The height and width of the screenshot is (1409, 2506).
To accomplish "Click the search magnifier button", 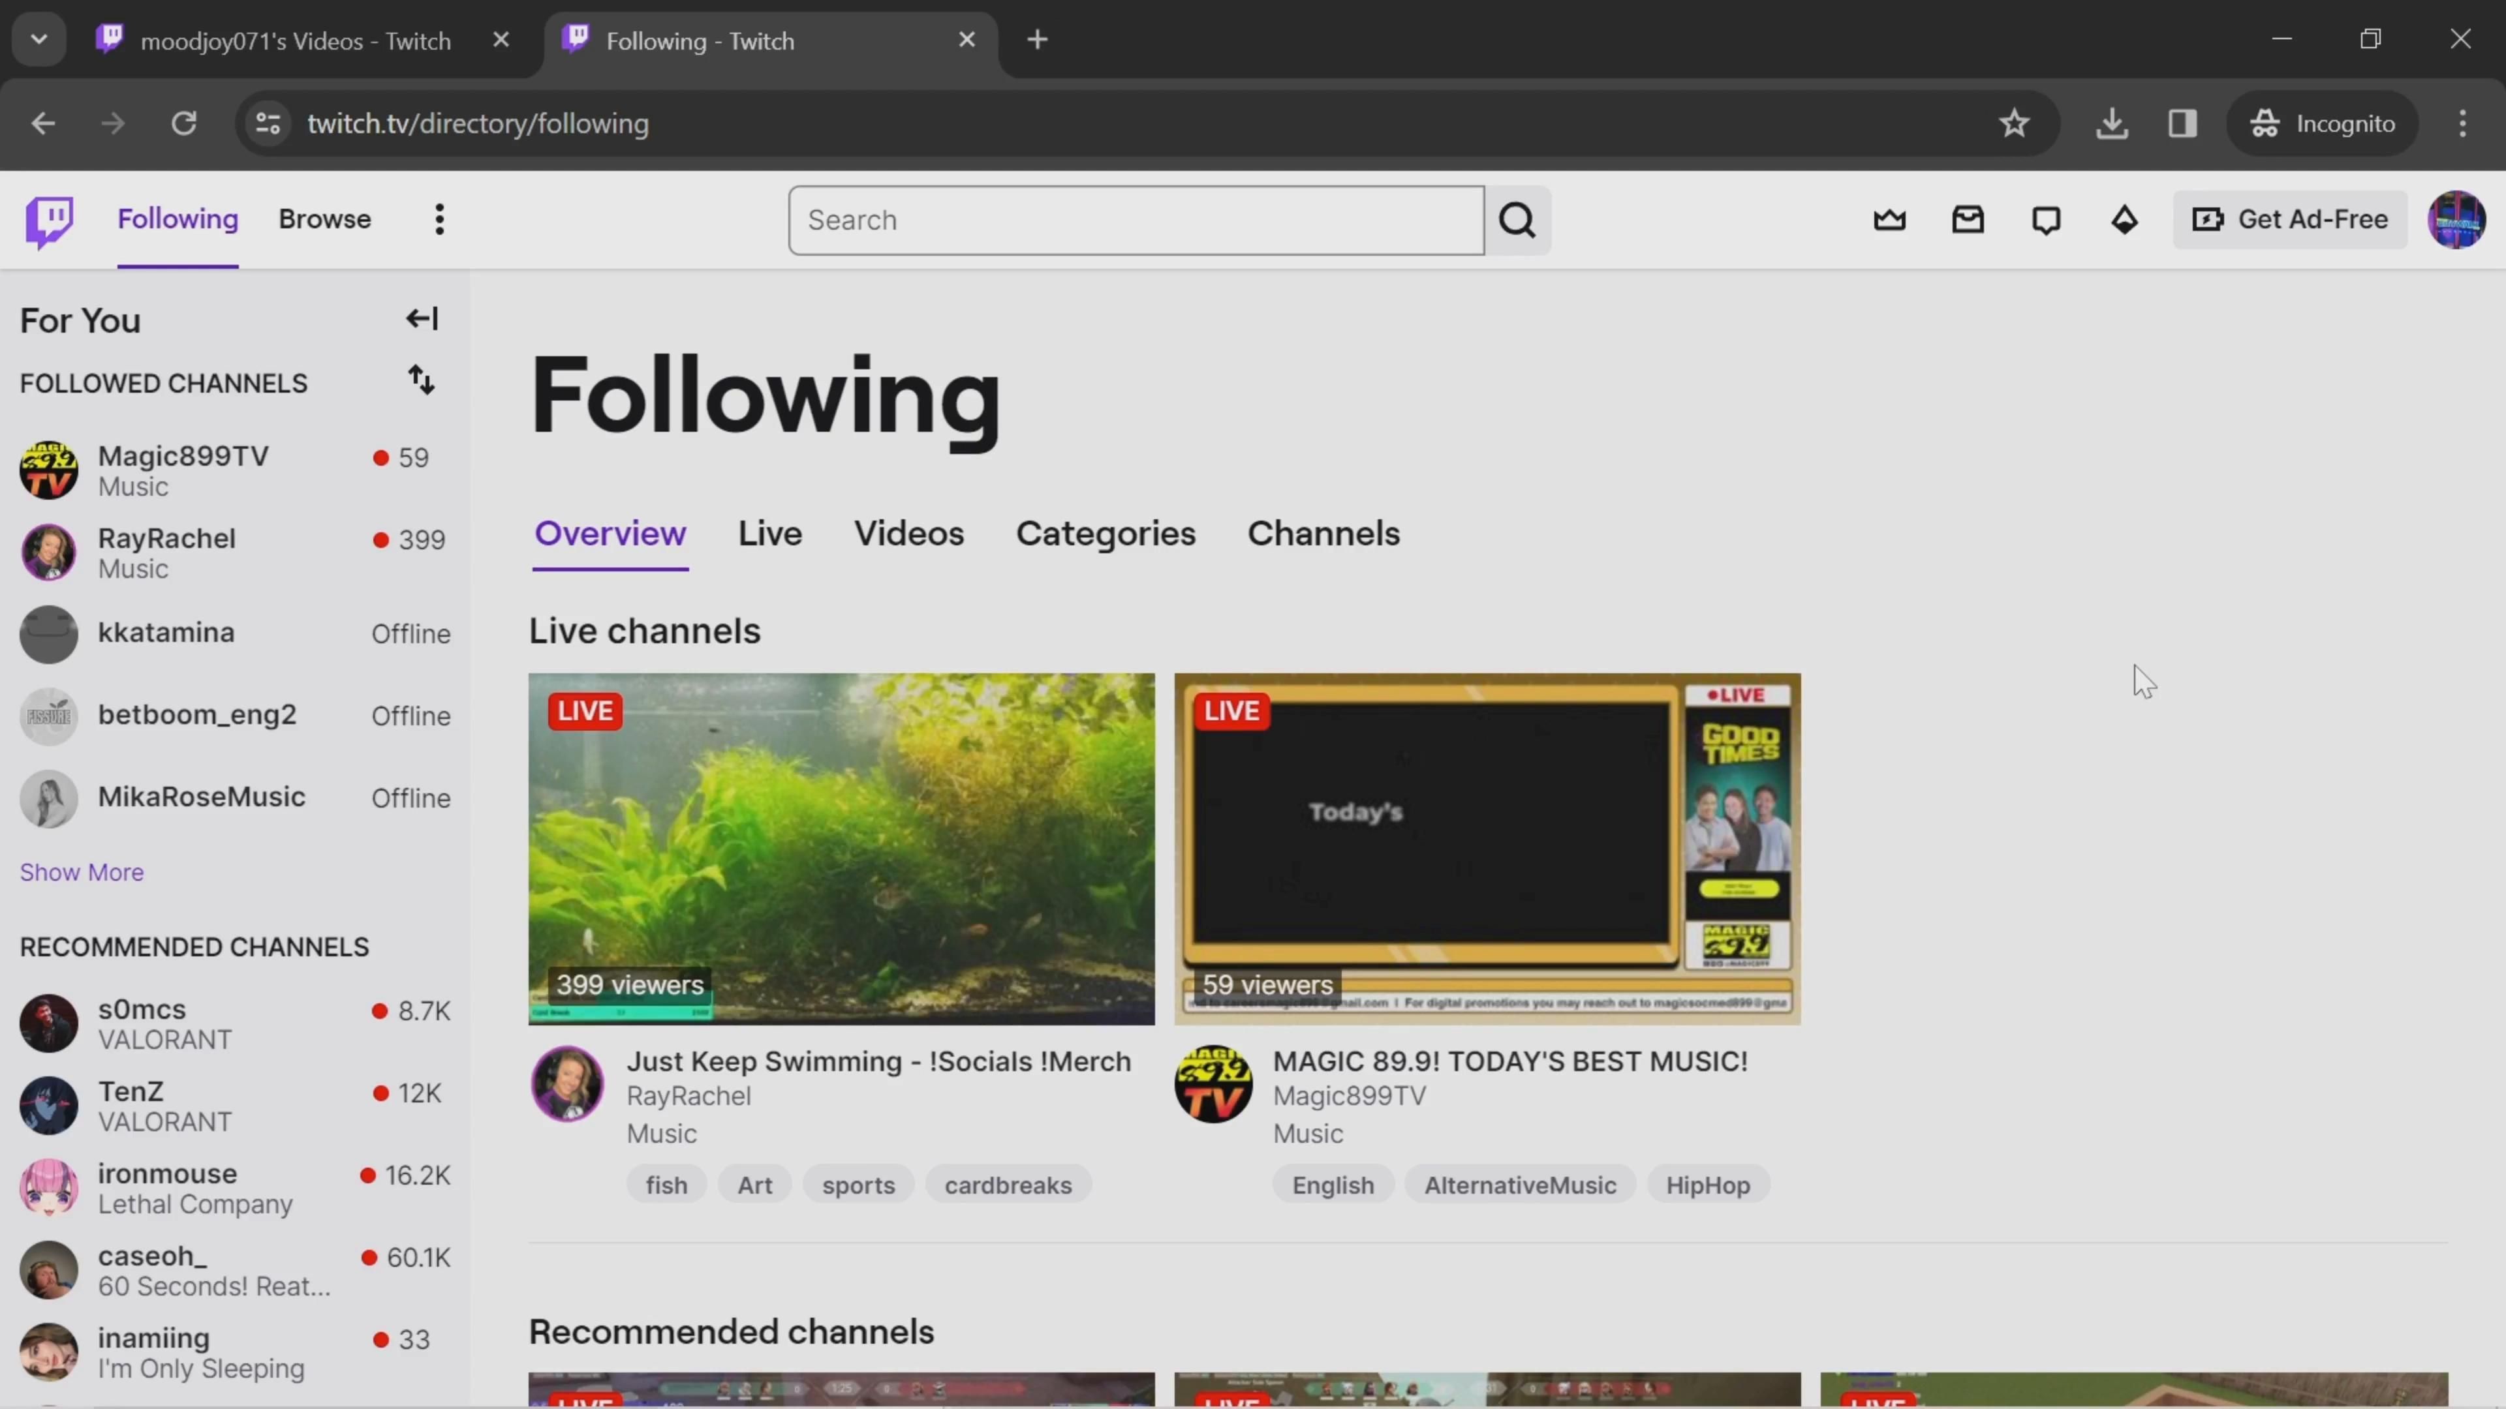I will 1517,220.
